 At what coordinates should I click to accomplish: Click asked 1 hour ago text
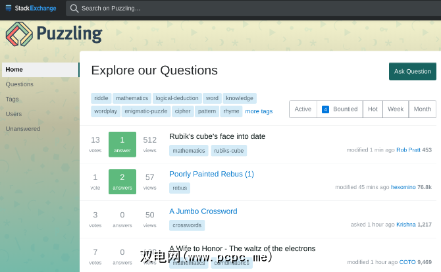(373, 225)
